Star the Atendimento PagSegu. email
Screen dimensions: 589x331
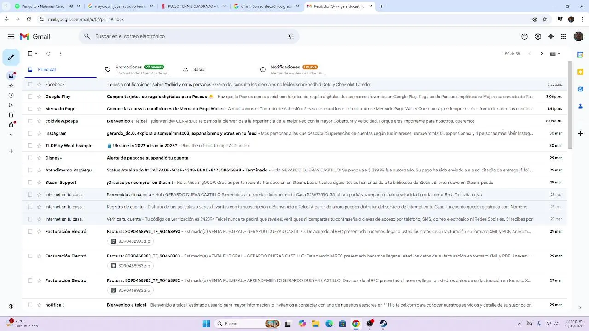coord(40,170)
